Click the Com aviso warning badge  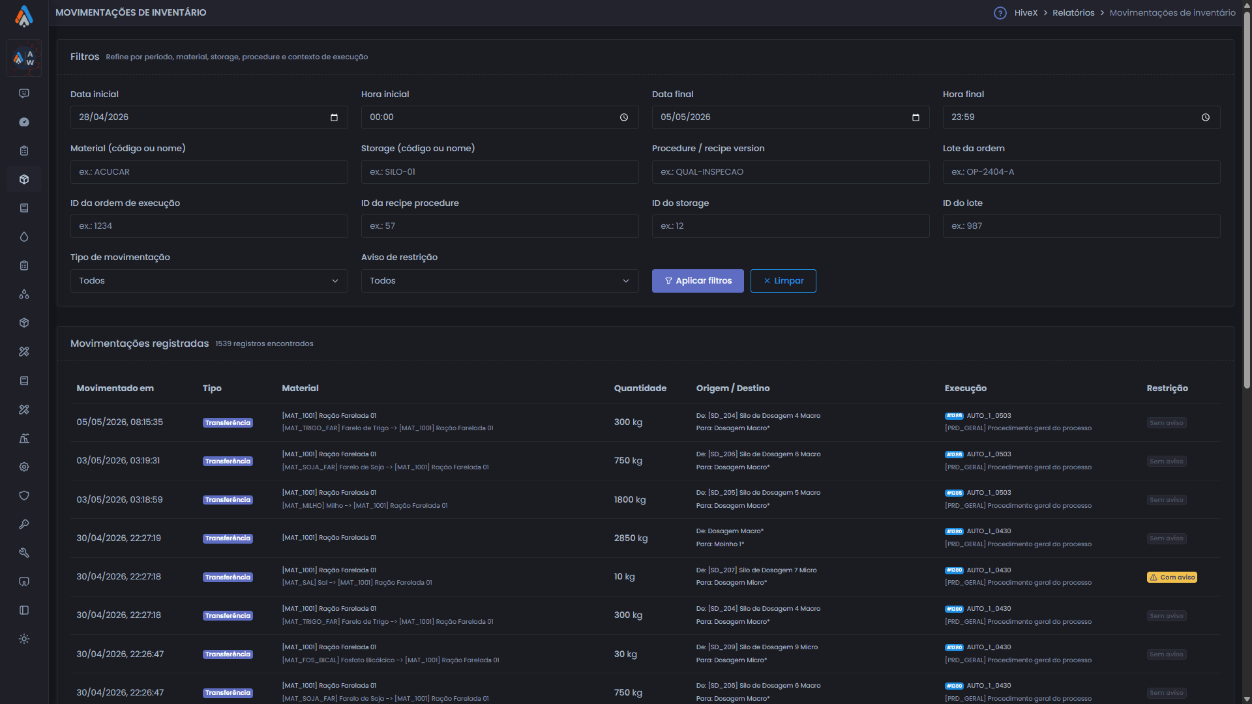(x=1172, y=577)
